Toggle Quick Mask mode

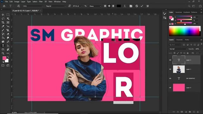point(3,66)
